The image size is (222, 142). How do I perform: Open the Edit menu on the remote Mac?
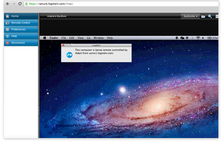tap(72, 38)
